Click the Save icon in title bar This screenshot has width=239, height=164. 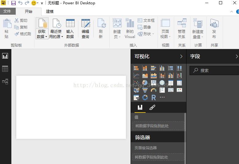[x=14, y=3]
